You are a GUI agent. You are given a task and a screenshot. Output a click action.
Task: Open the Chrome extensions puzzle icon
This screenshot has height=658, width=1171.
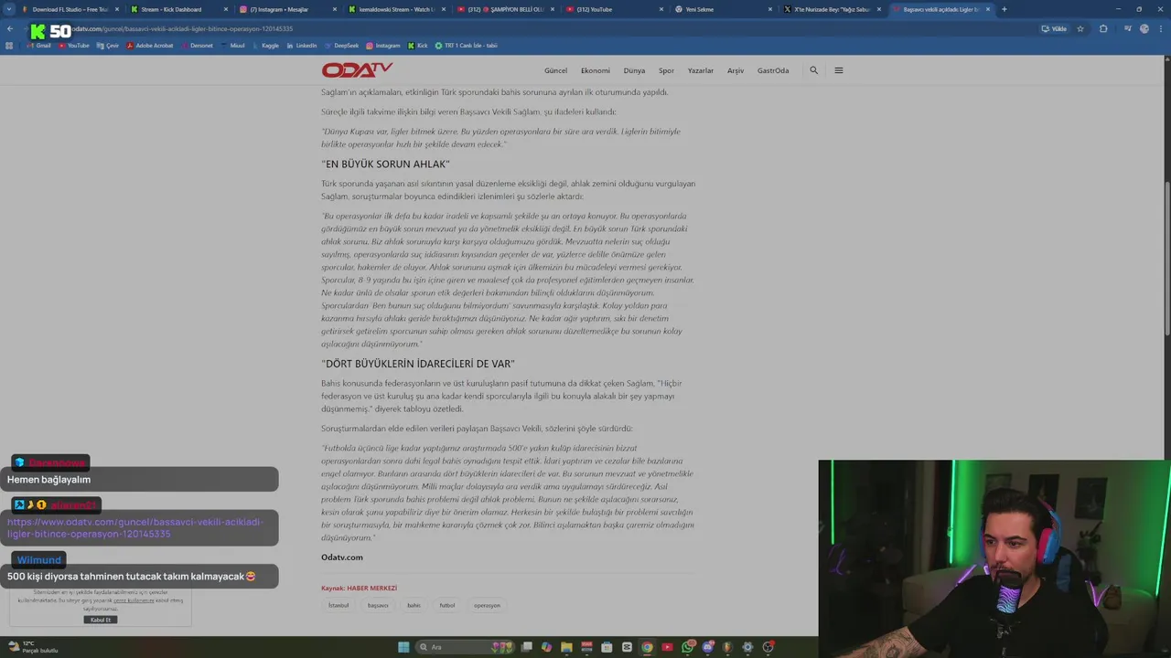[x=1103, y=28]
